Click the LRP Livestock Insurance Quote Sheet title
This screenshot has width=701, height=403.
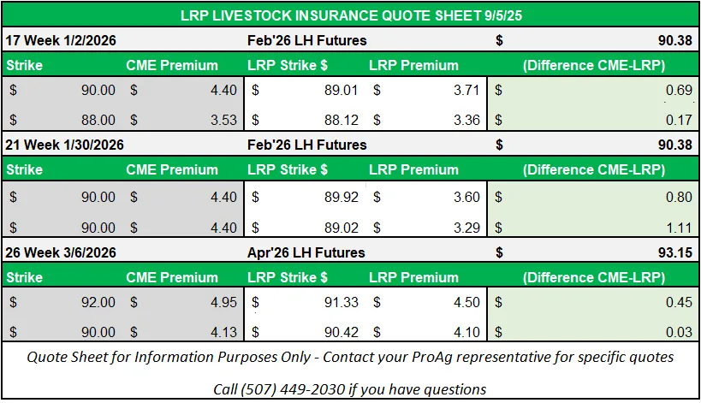tap(351, 15)
